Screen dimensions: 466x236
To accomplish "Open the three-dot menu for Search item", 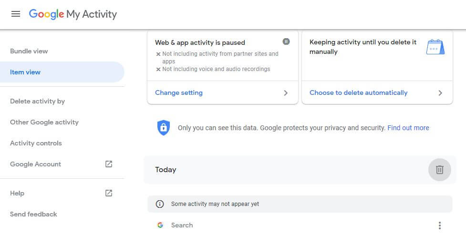I will (440, 226).
